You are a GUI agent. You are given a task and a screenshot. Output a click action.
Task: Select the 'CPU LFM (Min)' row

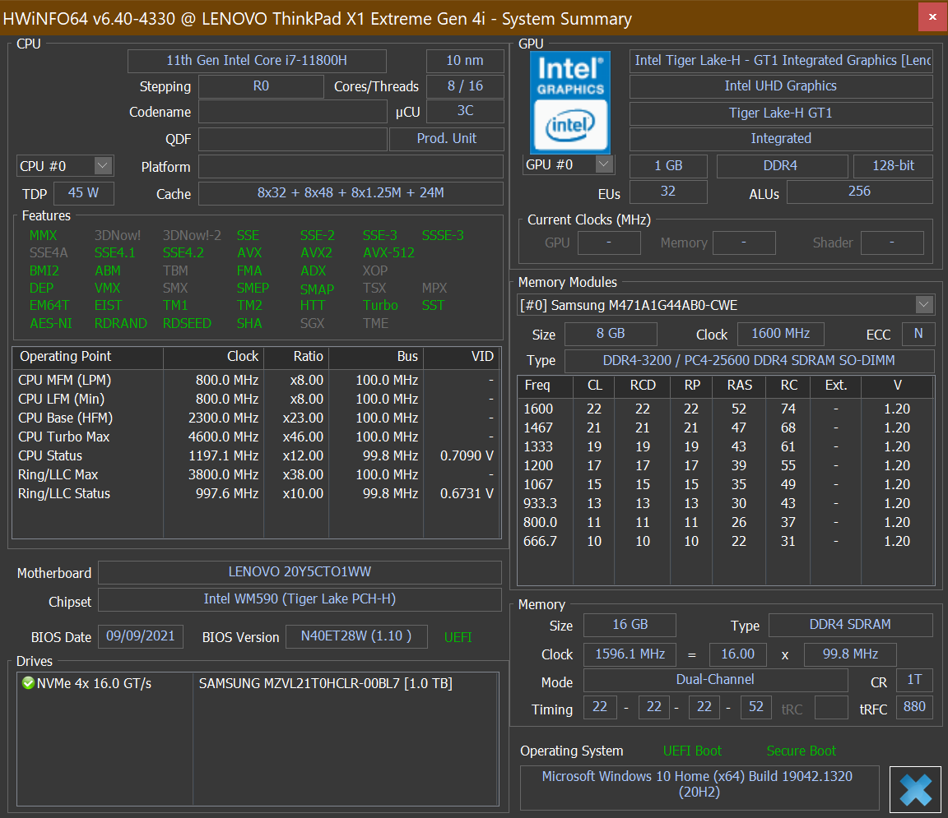pos(257,400)
